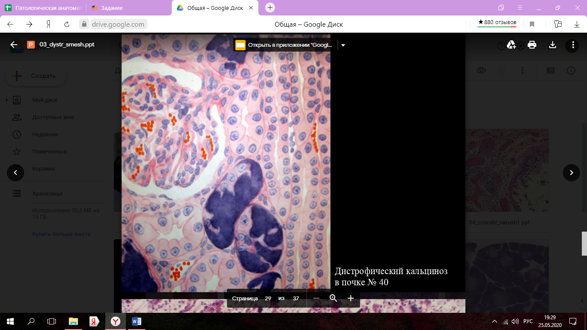Viewport: 587px width, 330px height.
Task: Open File Explorer from the taskbar
Action: [x=73, y=321]
